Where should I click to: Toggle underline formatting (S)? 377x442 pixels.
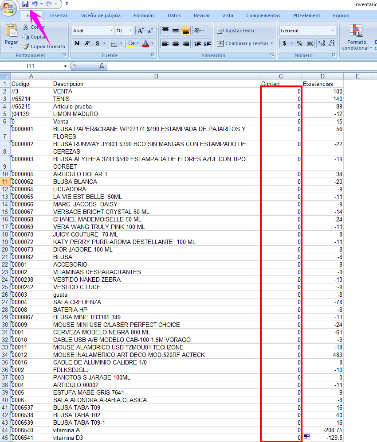tap(98, 43)
